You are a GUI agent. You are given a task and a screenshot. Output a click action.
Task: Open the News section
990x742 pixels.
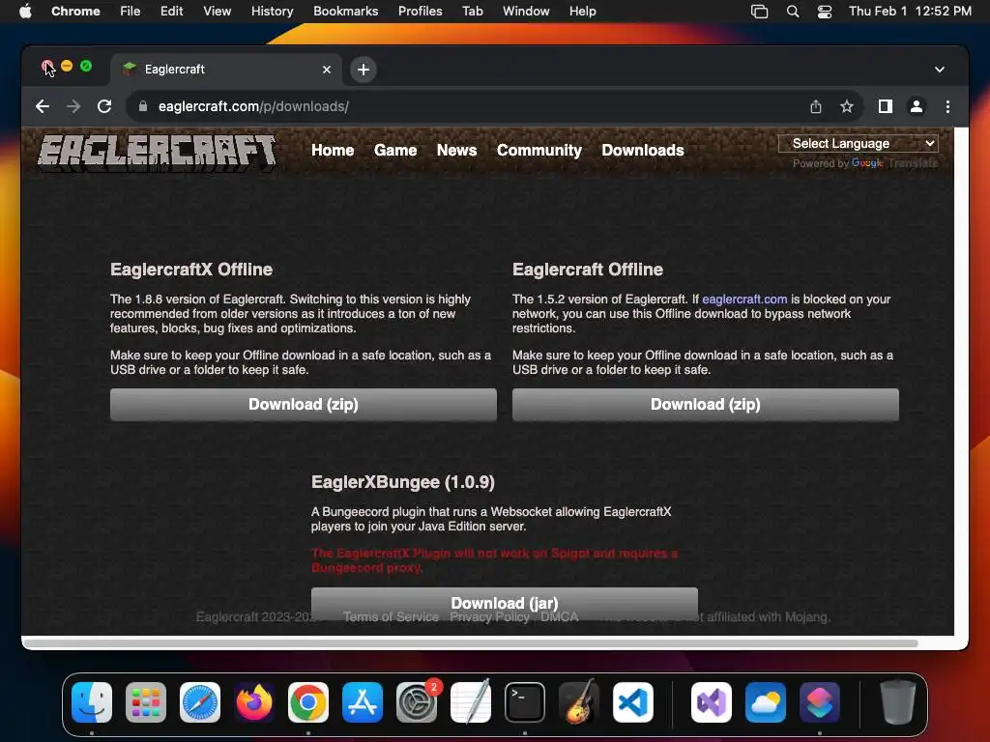point(456,150)
